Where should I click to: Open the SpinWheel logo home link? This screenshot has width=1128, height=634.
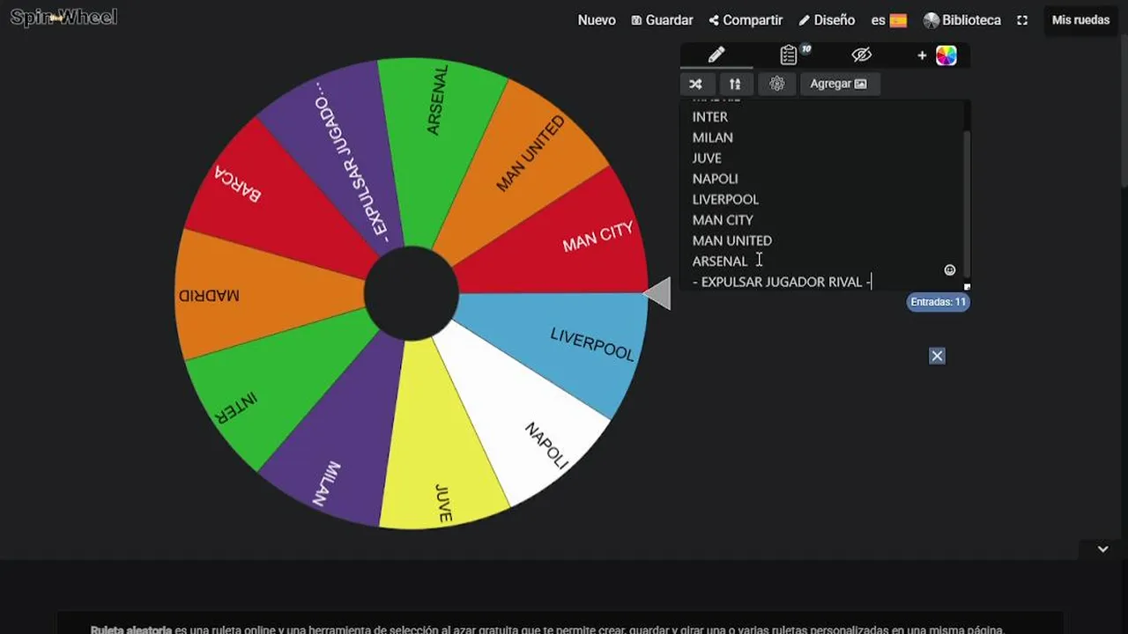tap(63, 18)
